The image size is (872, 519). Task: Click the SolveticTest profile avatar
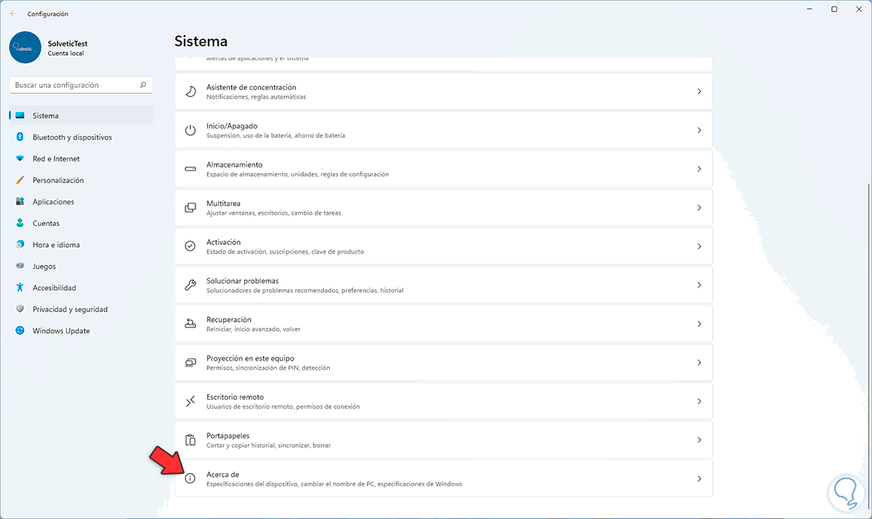click(25, 47)
